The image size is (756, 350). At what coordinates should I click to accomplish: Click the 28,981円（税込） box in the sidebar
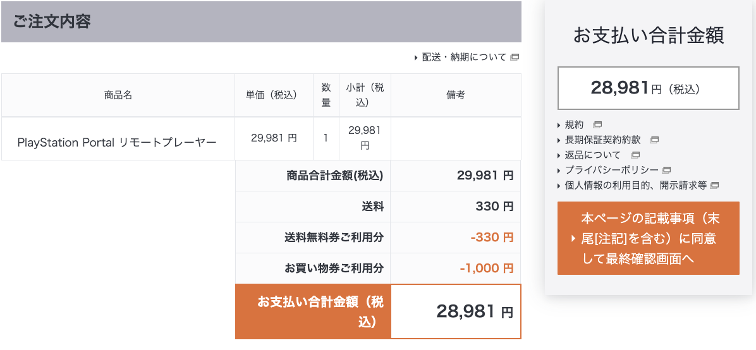click(x=648, y=88)
